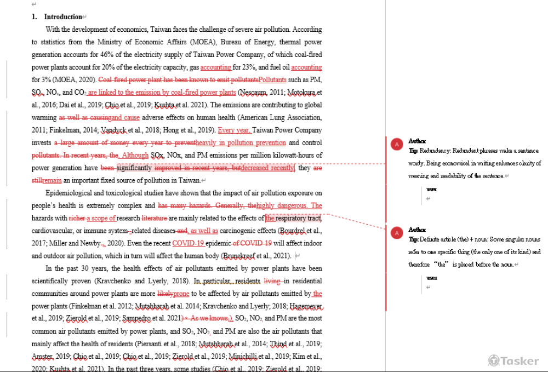This screenshot has width=548, height=372.
Task: Click the inserted phrase "highly dangerous. The"
Action: point(289,206)
